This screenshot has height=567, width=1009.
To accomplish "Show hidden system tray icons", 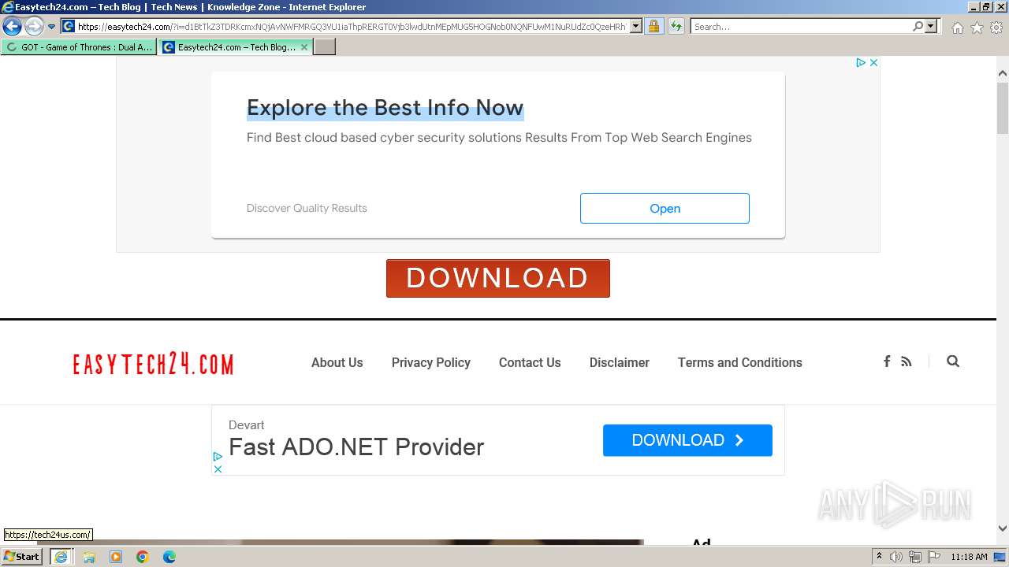I will 880,557.
